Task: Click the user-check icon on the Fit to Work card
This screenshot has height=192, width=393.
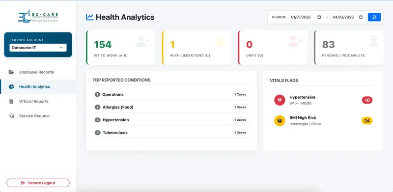Action: pyautogui.click(x=143, y=41)
